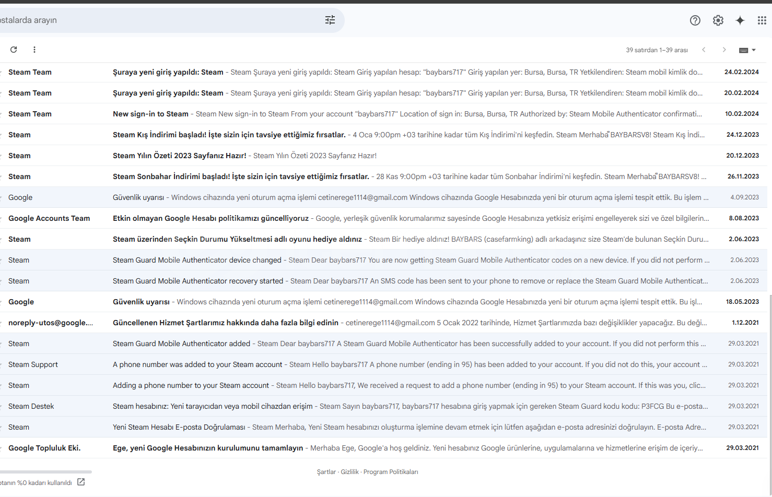Image resolution: width=772 pixels, height=497 pixels.
Task: Open Steam Guard Mobile Authenticator device changed email
Action: coord(383,260)
